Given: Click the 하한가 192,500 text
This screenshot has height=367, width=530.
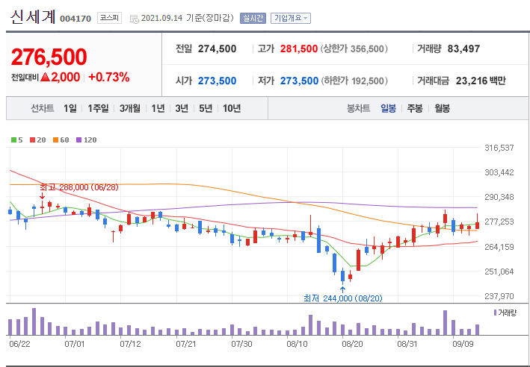Looking at the screenshot, I should click(x=354, y=81).
